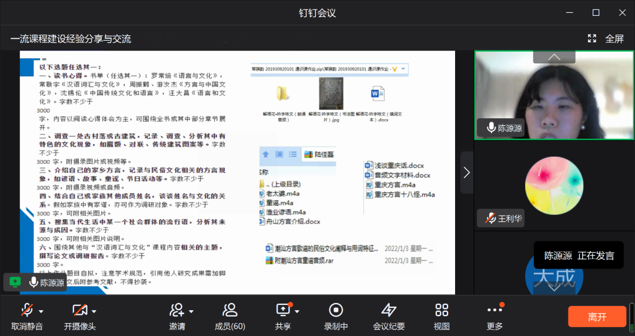Click the 邀请 invite icon
This screenshot has height=336, width=635.
[177, 310]
